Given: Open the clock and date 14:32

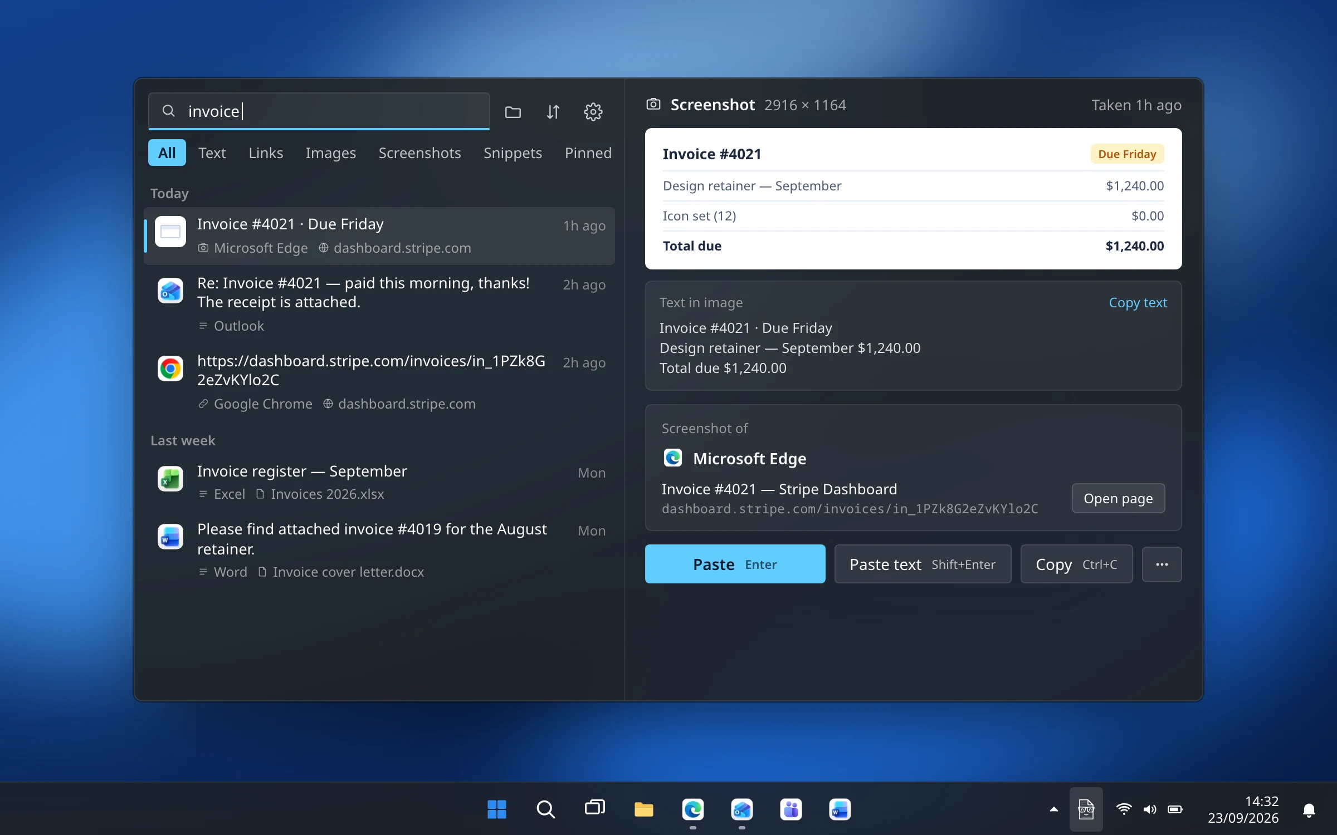Looking at the screenshot, I should (x=1243, y=809).
